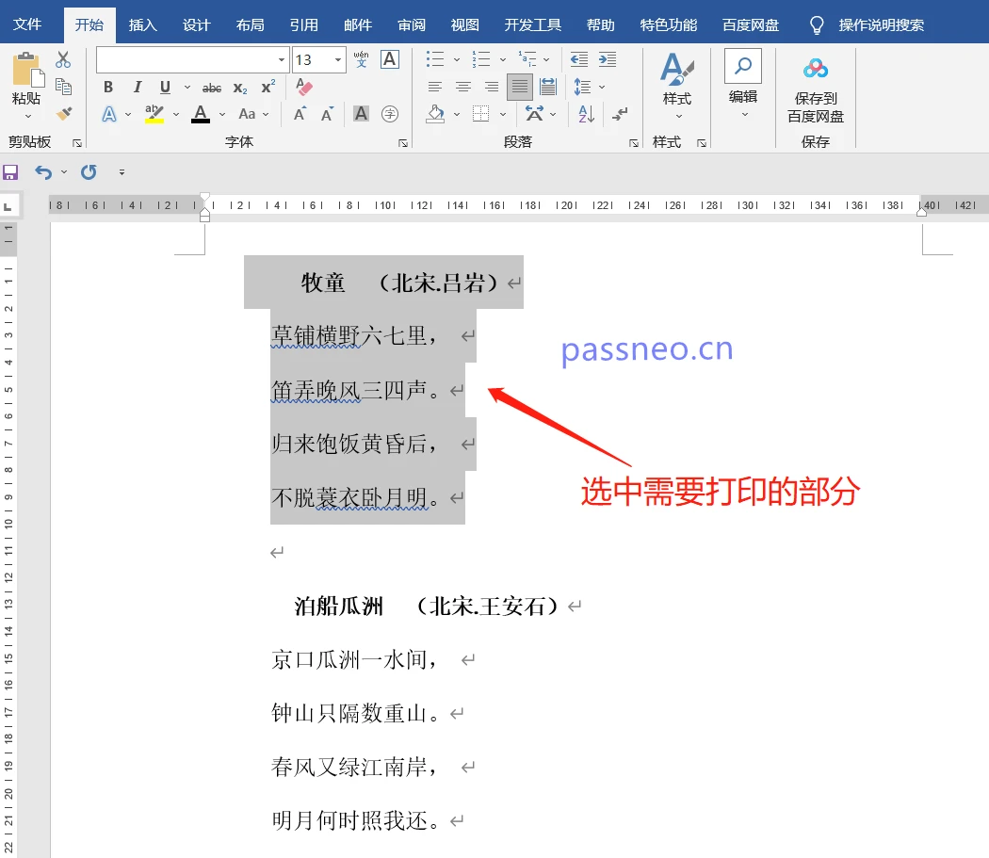Toggle strikethrough (abc) formatting
Image resolution: width=989 pixels, height=858 pixels.
(x=212, y=88)
